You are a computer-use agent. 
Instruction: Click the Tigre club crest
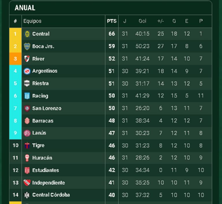click(27, 145)
